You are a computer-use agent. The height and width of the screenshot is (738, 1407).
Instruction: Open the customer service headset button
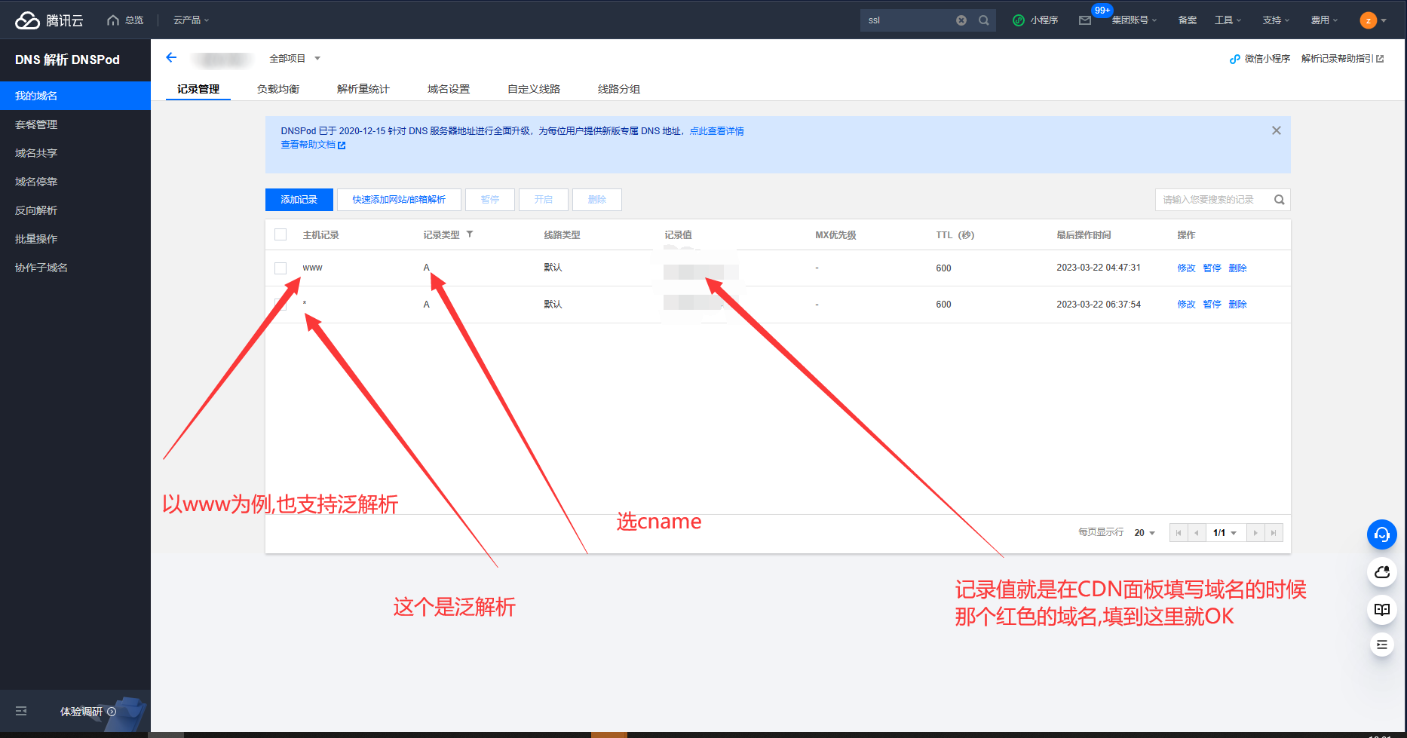[x=1382, y=534]
